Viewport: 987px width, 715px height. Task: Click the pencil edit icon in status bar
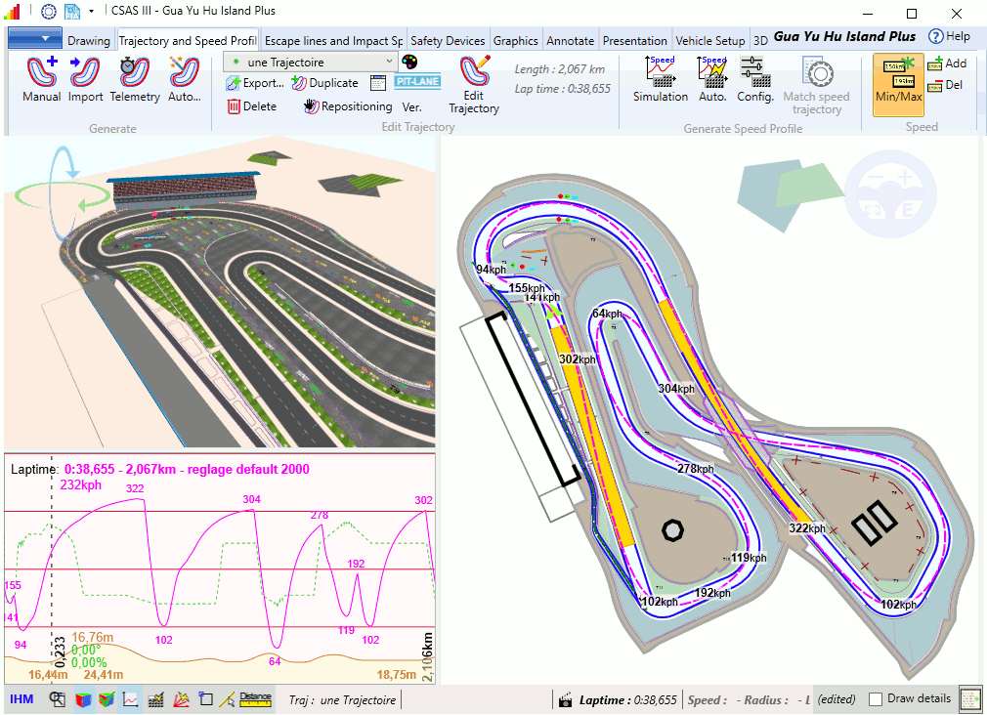tap(230, 699)
